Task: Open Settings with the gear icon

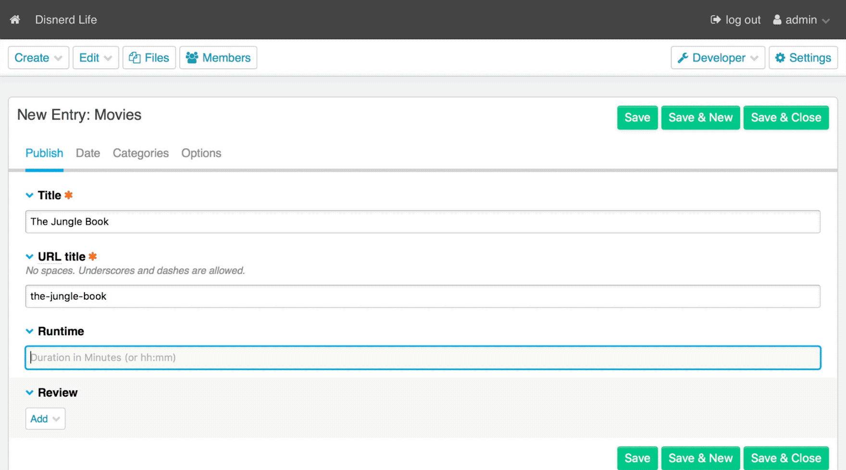Action: pos(803,58)
